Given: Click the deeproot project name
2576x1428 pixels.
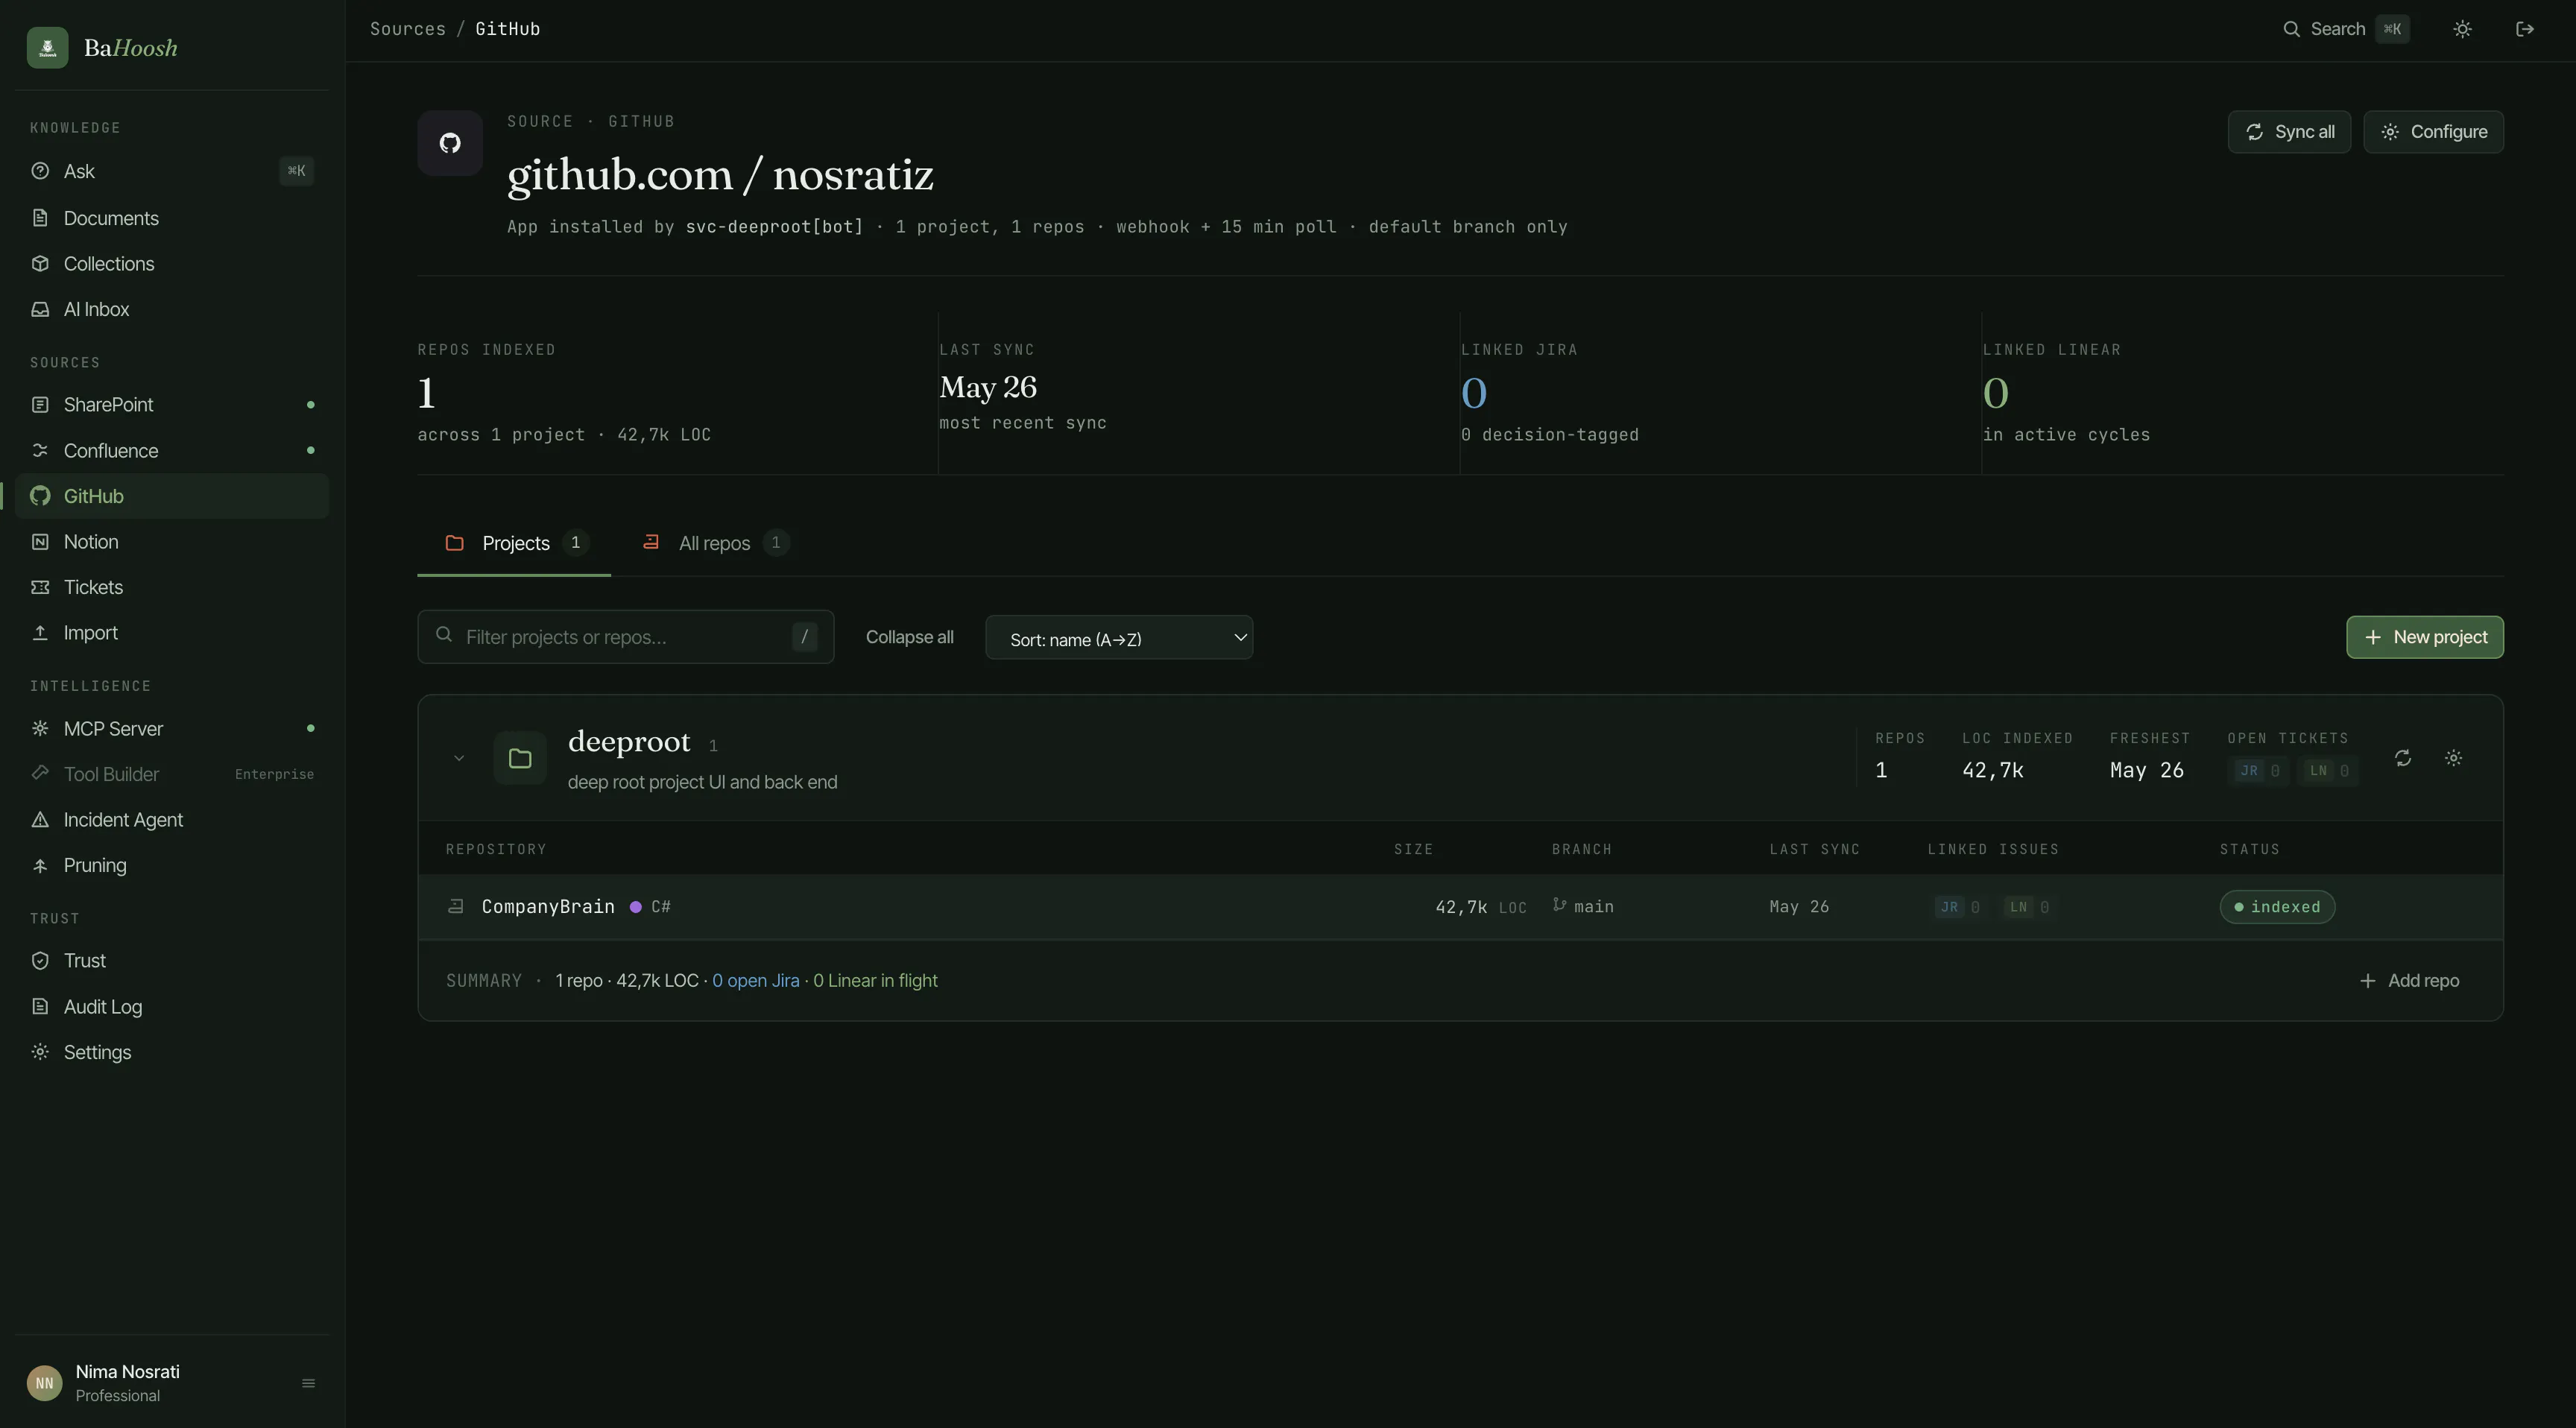Looking at the screenshot, I should point(629,741).
